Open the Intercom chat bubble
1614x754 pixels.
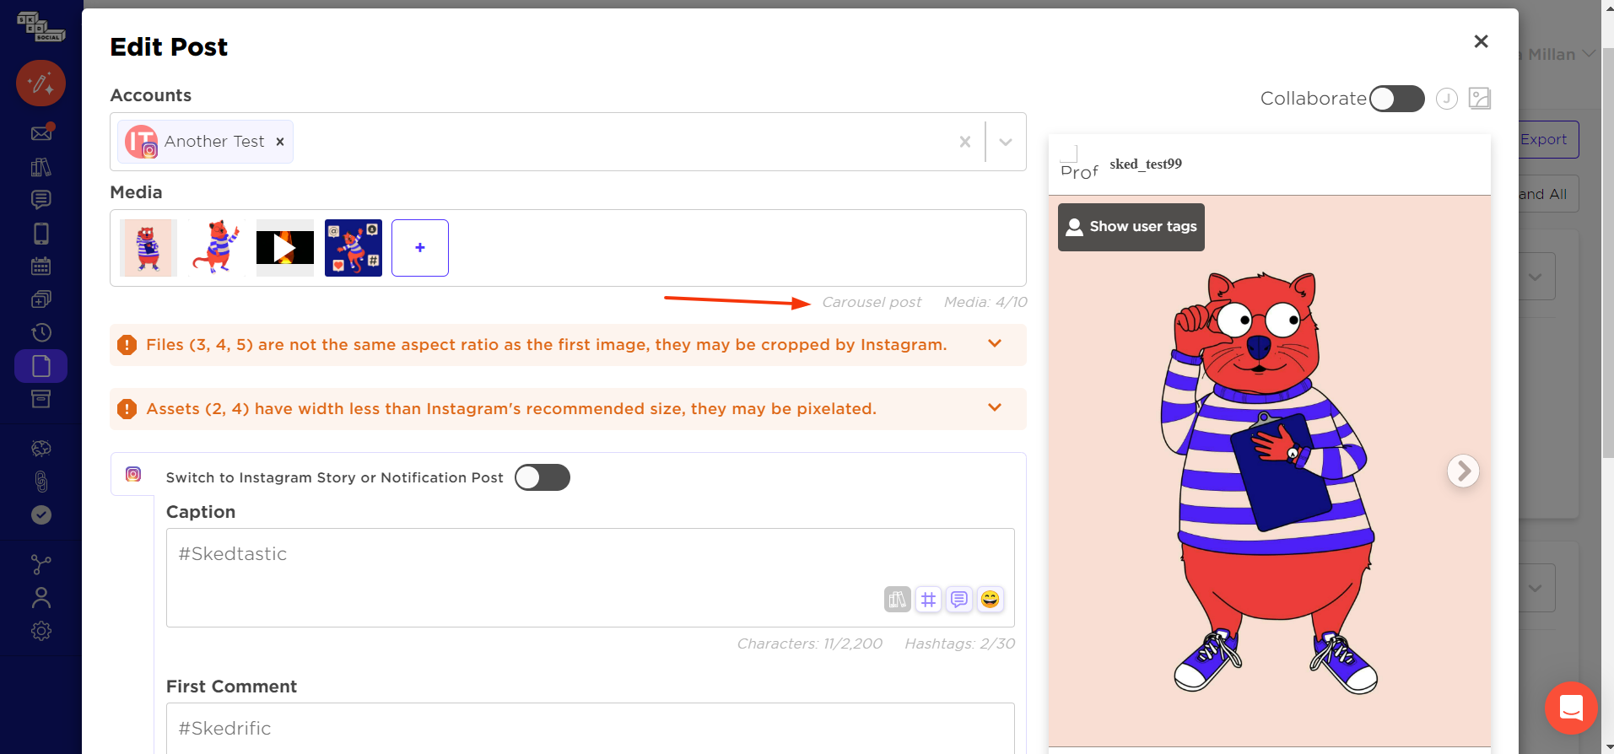tap(1571, 708)
